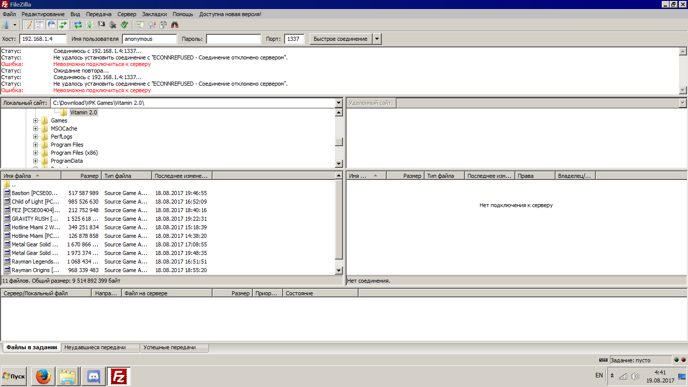Click the Хост input field
The image size is (688, 387).
pos(43,39)
